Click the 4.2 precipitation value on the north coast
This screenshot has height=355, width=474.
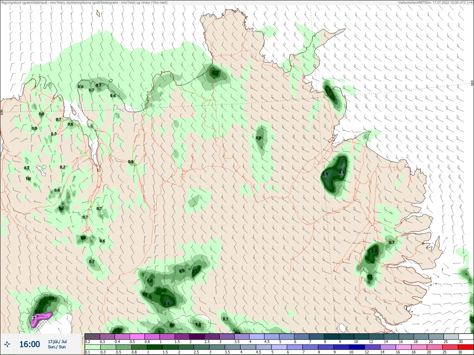click(215, 73)
